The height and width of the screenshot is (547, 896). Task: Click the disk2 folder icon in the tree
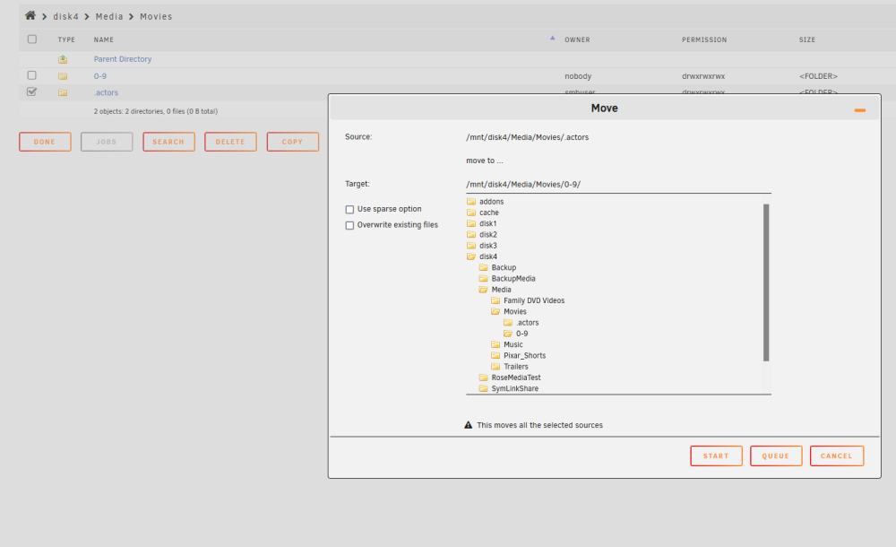click(x=471, y=234)
